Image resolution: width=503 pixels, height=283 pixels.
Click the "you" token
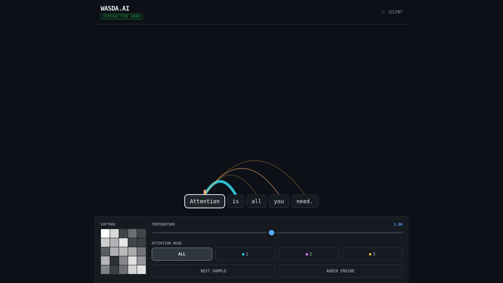[x=279, y=201]
